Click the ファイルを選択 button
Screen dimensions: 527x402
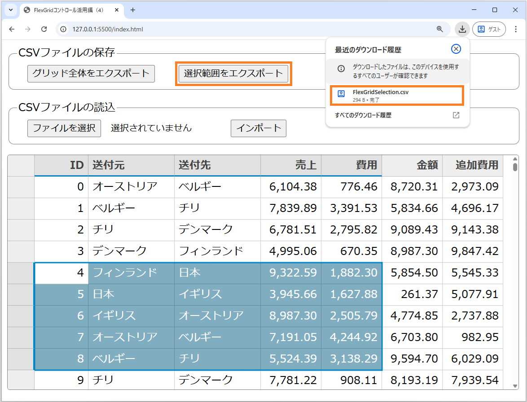pos(64,128)
